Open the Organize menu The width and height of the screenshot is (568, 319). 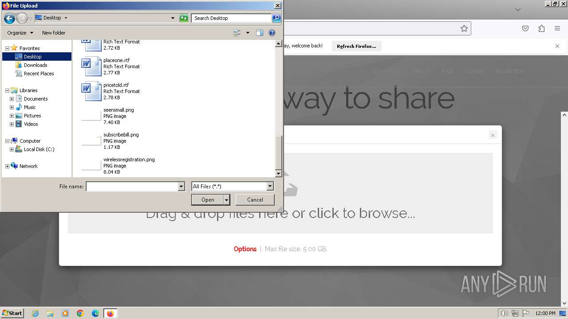[x=20, y=33]
